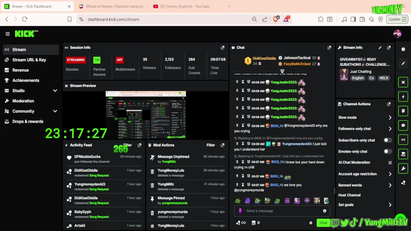The height and width of the screenshot is (231, 411).
Task: Open the shop icon below message box
Action: [253, 223]
